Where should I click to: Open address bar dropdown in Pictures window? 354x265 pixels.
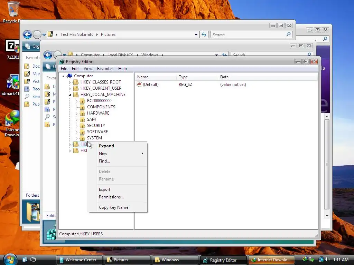tap(196, 35)
